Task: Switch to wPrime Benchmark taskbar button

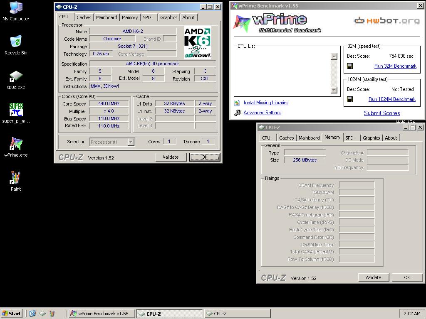Action: pos(102,314)
